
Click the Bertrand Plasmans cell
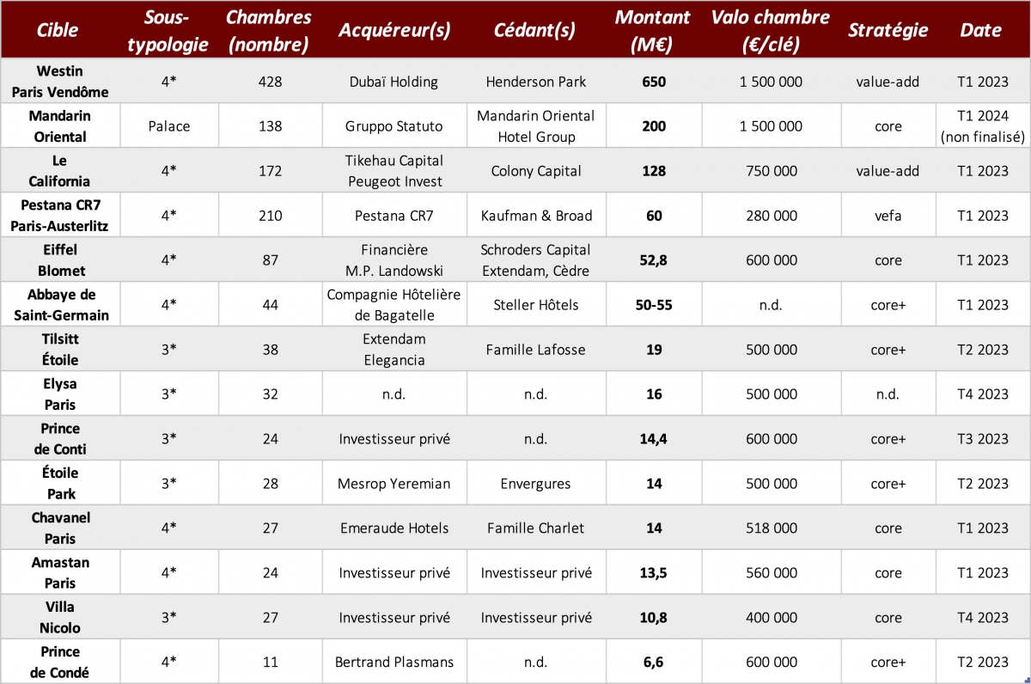point(393,663)
